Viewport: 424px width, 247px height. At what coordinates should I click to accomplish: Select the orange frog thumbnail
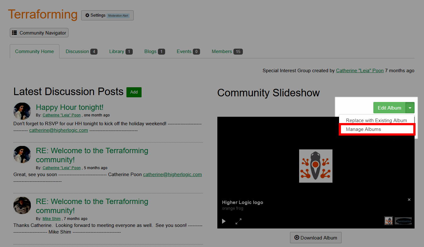388,221
